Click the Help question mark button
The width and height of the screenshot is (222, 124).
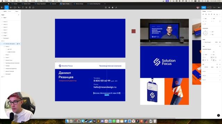click(219, 115)
